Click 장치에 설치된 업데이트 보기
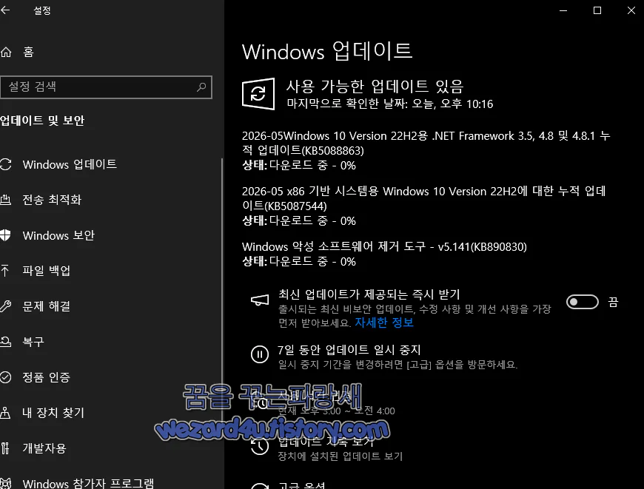This screenshot has height=489, width=644. click(340, 456)
